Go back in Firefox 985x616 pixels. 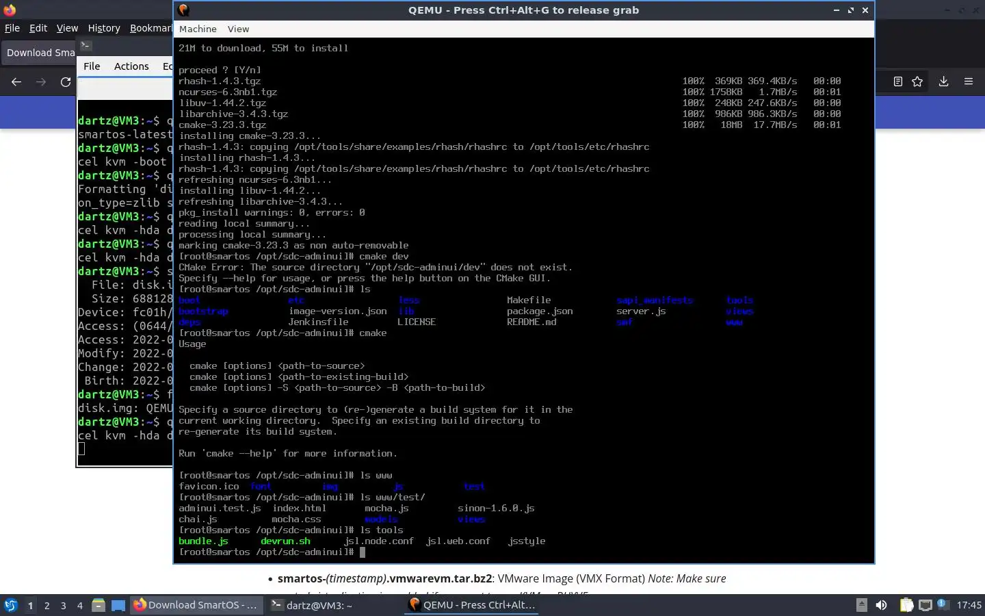16,81
